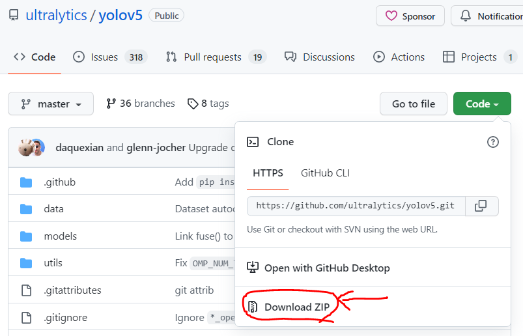The width and height of the screenshot is (523, 336).
Task: Click the data folder icon
Action: [26, 209]
